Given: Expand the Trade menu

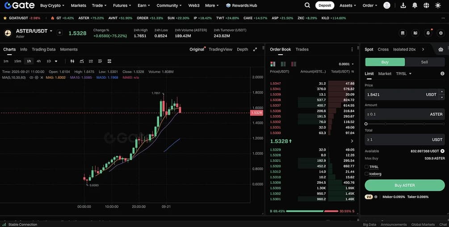Looking at the screenshot, I should tap(99, 5).
